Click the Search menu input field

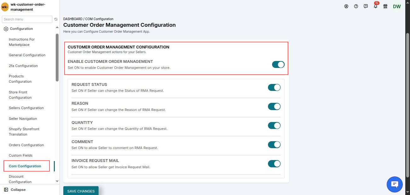[x=27, y=19]
